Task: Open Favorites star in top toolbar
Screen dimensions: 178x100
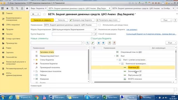Action: click(8, 8)
